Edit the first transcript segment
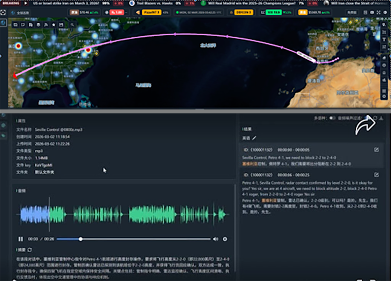Screen dimensions: 391x281 [376, 150]
